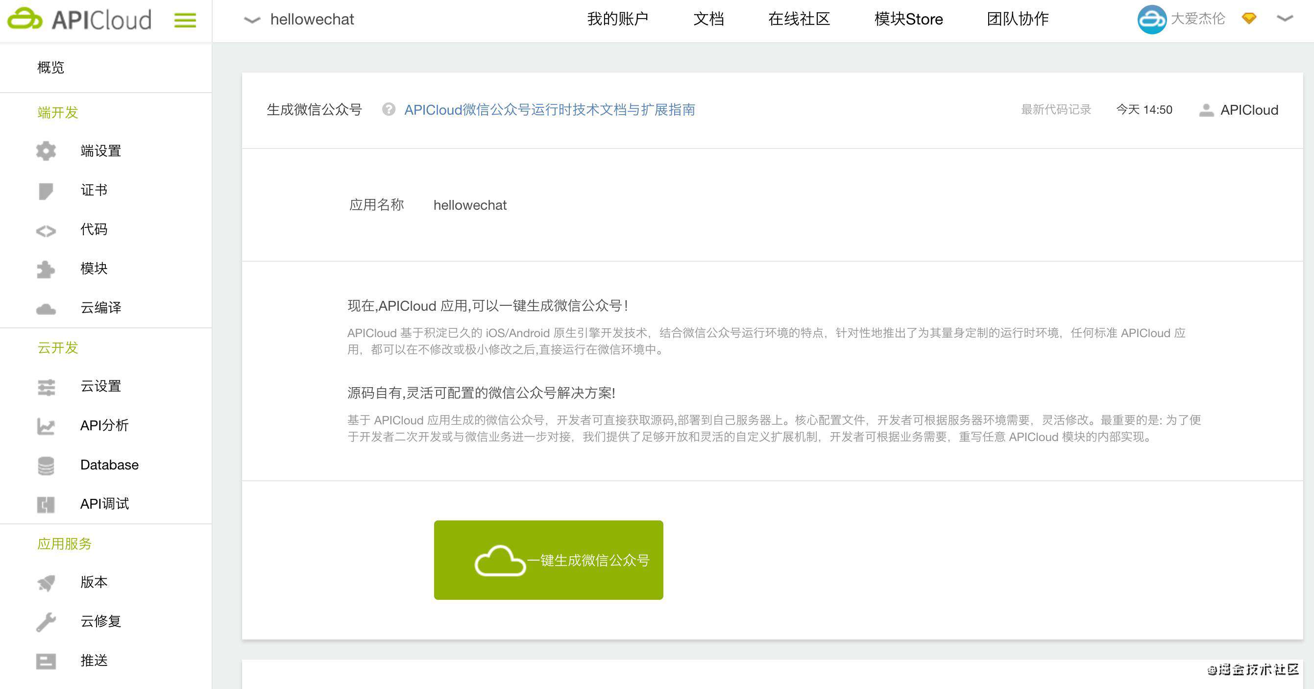Click hellowechat title in top bar

312,20
